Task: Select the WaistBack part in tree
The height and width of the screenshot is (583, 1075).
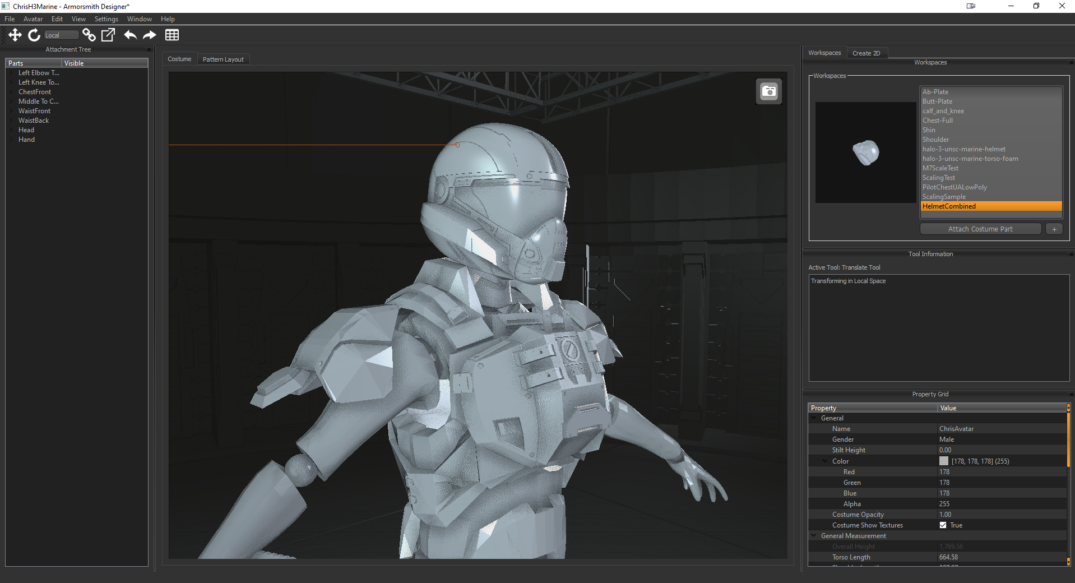Action: (34, 121)
